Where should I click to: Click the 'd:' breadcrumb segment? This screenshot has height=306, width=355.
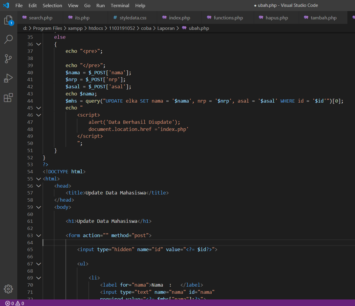25,28
